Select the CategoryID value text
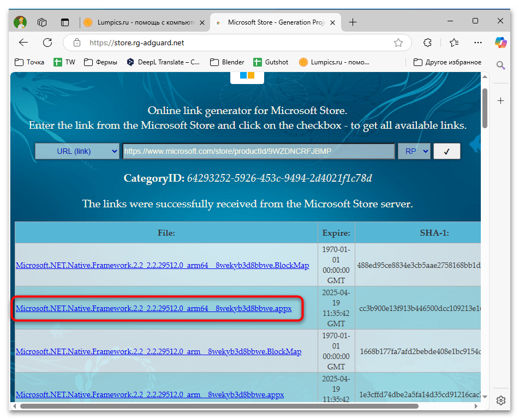The height and width of the screenshot is (419, 519). point(279,178)
